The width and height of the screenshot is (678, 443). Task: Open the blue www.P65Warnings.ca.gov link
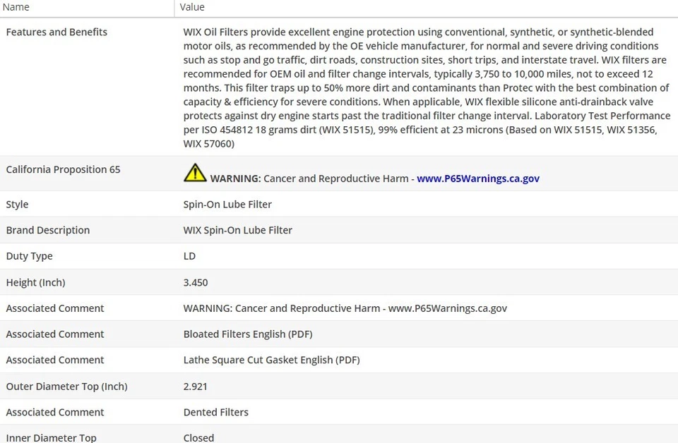point(477,178)
